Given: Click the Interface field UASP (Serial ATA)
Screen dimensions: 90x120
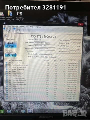Looking at the screenshot, I should tap(44, 46).
